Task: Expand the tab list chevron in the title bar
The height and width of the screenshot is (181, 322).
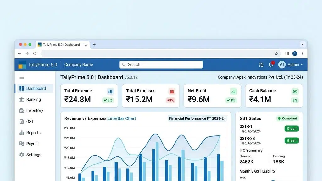Action: 303,45
